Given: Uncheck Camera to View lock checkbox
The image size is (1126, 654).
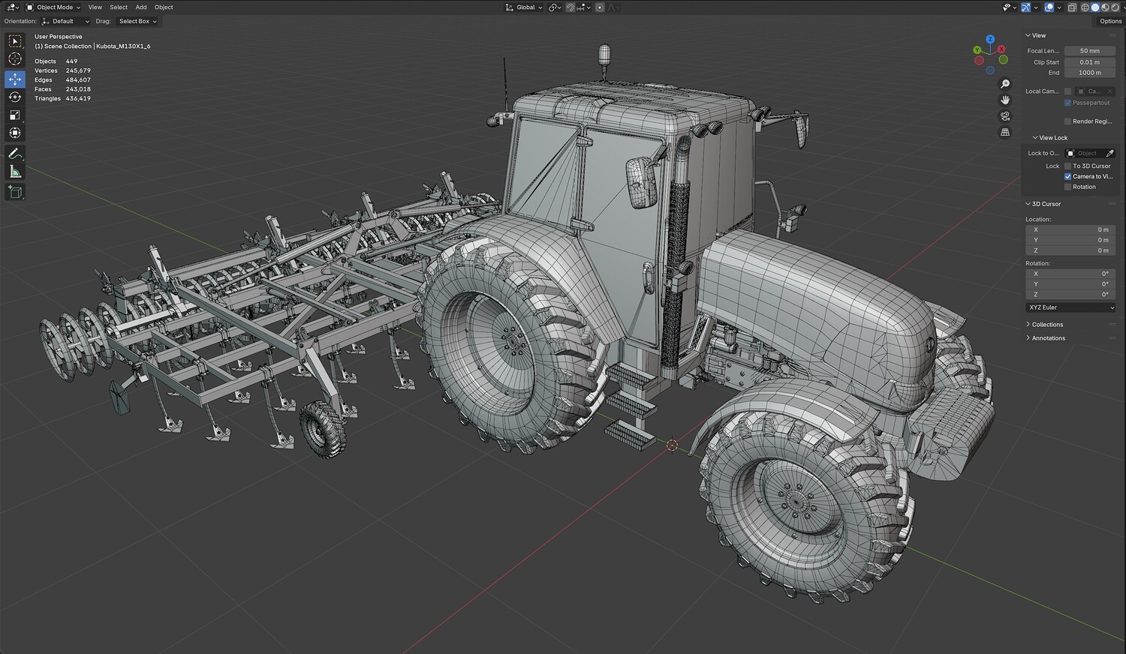Looking at the screenshot, I should tap(1068, 176).
